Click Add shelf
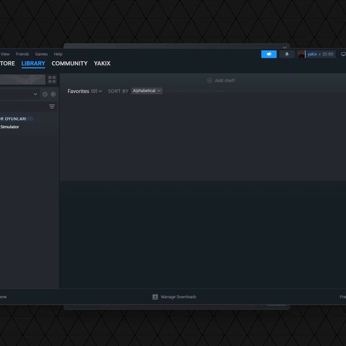Viewport: 346px width, 346px height. pyautogui.click(x=221, y=81)
